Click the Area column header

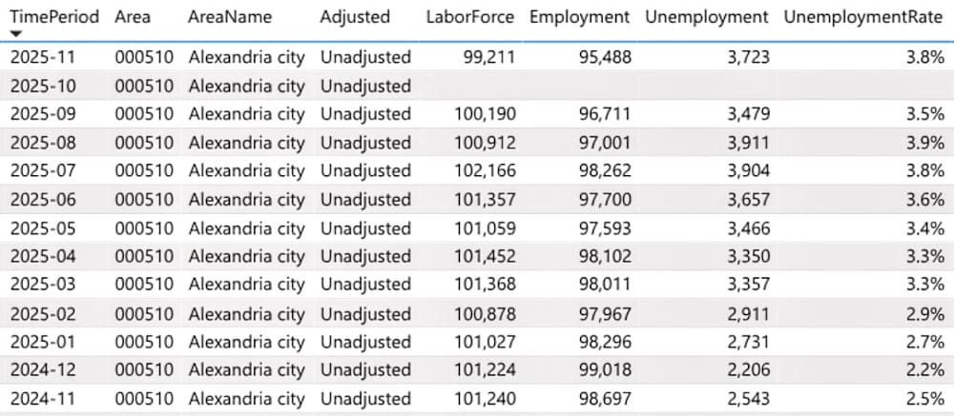click(x=133, y=16)
